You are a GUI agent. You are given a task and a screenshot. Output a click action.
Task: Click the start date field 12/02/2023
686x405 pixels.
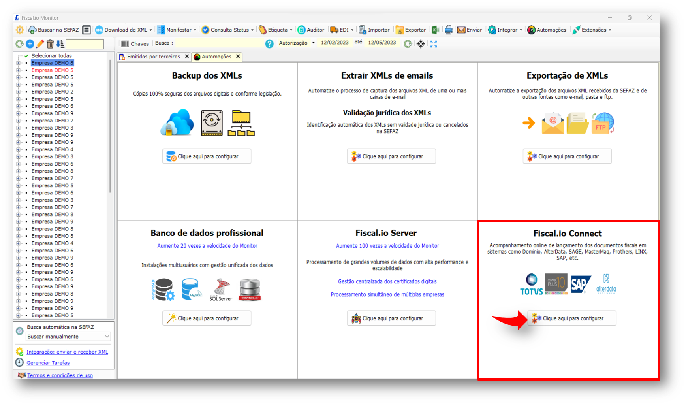335,43
